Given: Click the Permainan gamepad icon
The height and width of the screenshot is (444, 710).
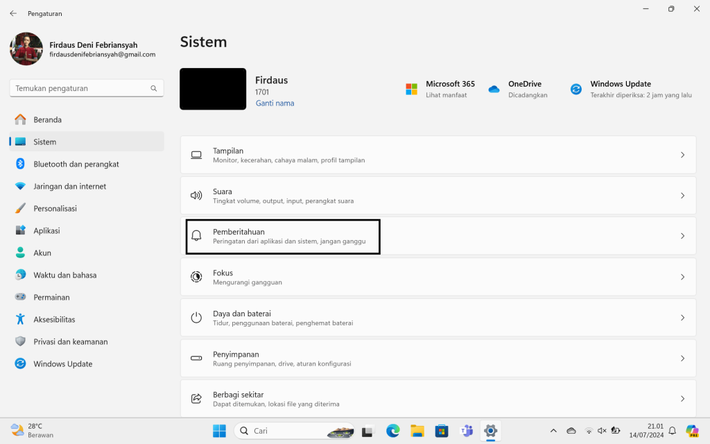Looking at the screenshot, I should 20,297.
